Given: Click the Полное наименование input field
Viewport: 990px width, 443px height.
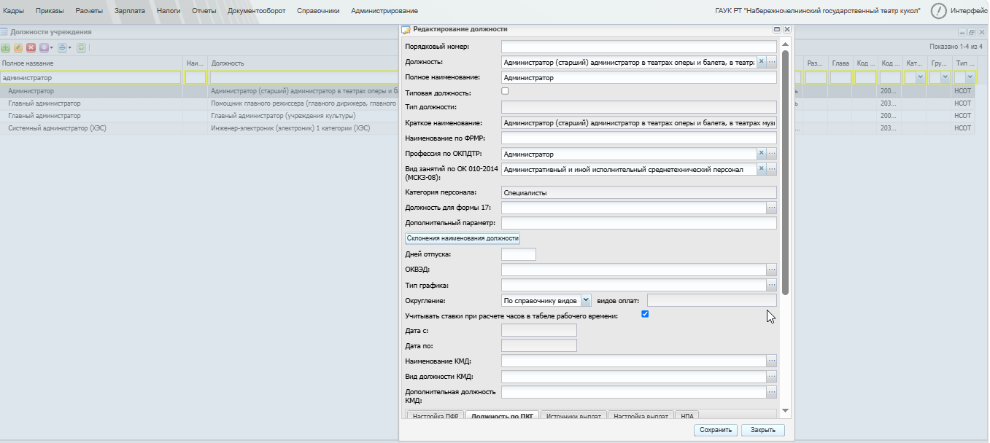Looking at the screenshot, I should point(639,77).
